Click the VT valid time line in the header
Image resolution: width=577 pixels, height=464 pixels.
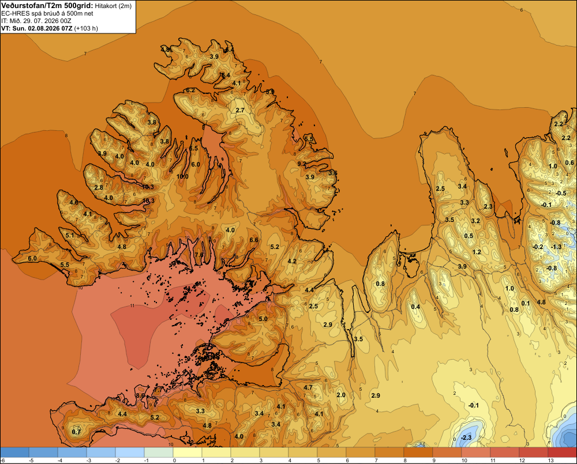point(50,28)
